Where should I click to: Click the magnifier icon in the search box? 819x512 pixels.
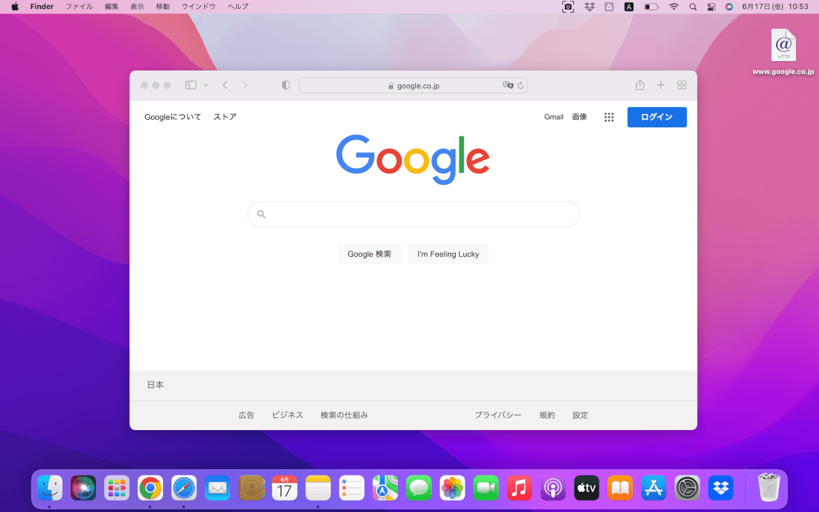pos(261,214)
